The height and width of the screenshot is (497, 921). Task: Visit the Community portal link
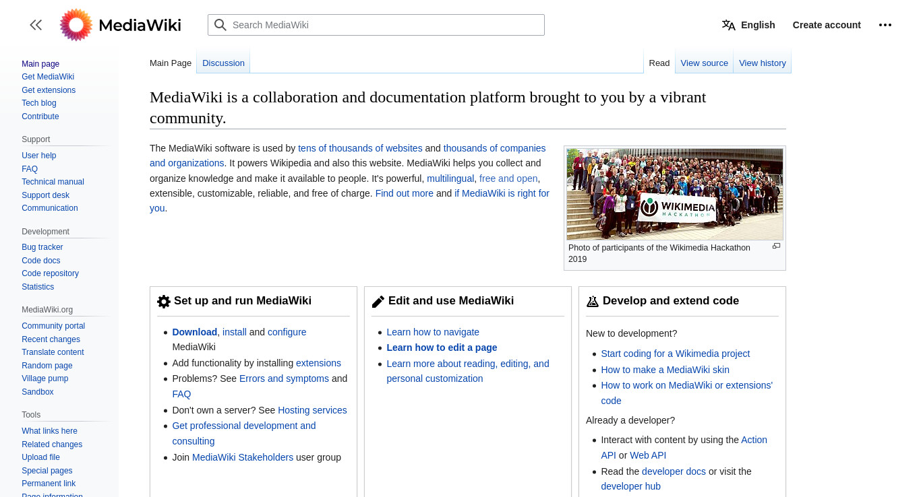53,326
